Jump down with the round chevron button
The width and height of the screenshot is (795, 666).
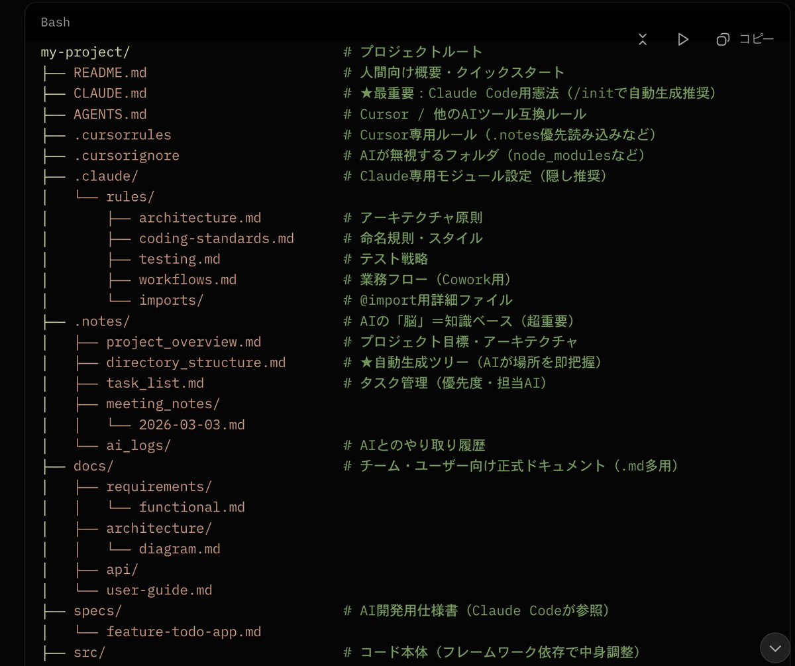775,648
